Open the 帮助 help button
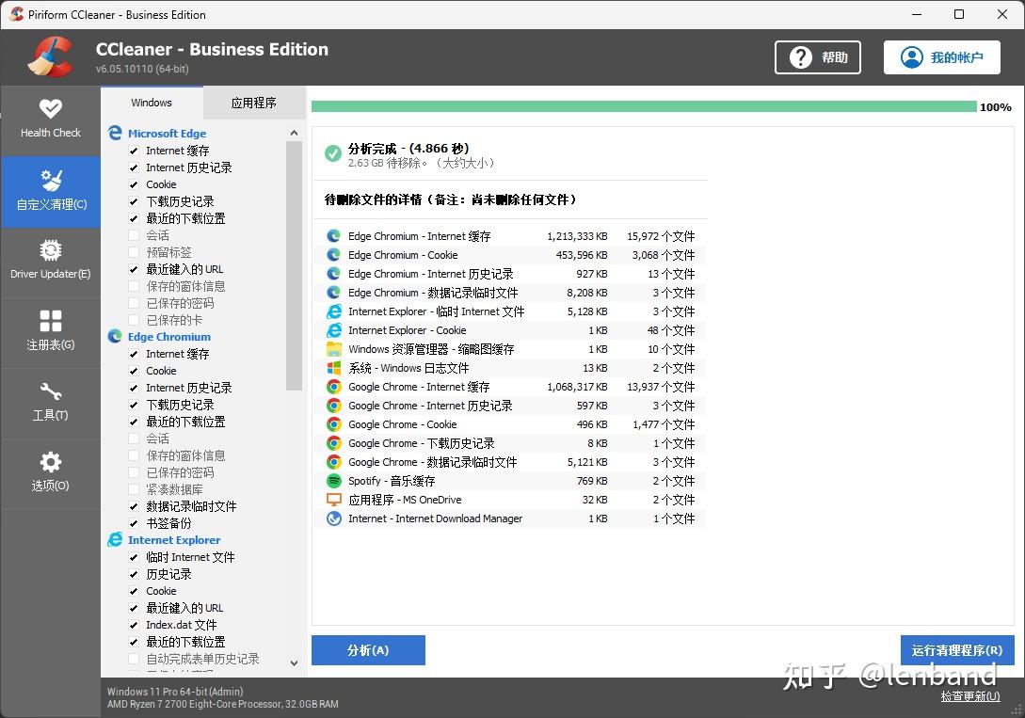This screenshot has height=718, width=1025. pyautogui.click(x=818, y=57)
